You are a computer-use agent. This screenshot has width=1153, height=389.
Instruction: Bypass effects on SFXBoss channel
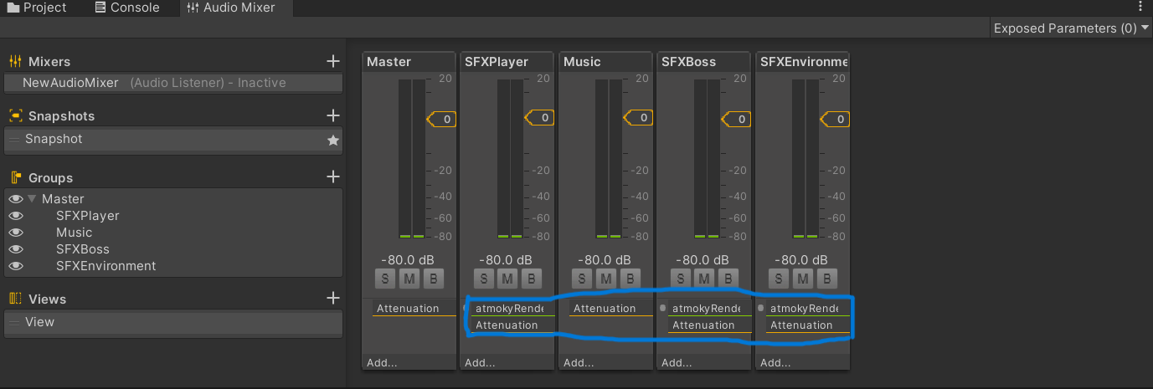tap(728, 279)
